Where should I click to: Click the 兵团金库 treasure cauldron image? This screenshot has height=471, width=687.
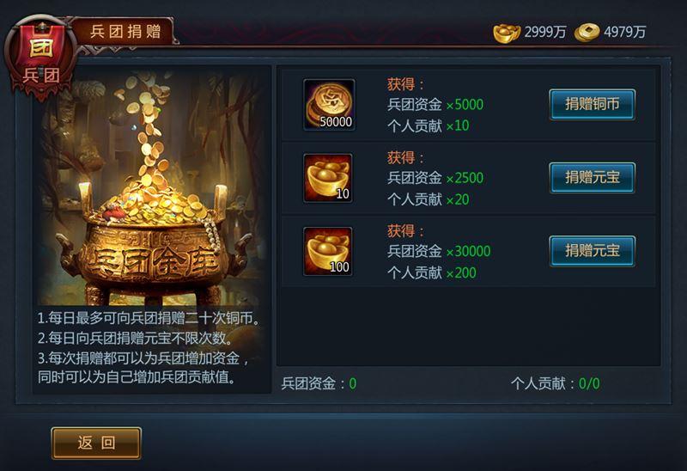tap(153, 187)
